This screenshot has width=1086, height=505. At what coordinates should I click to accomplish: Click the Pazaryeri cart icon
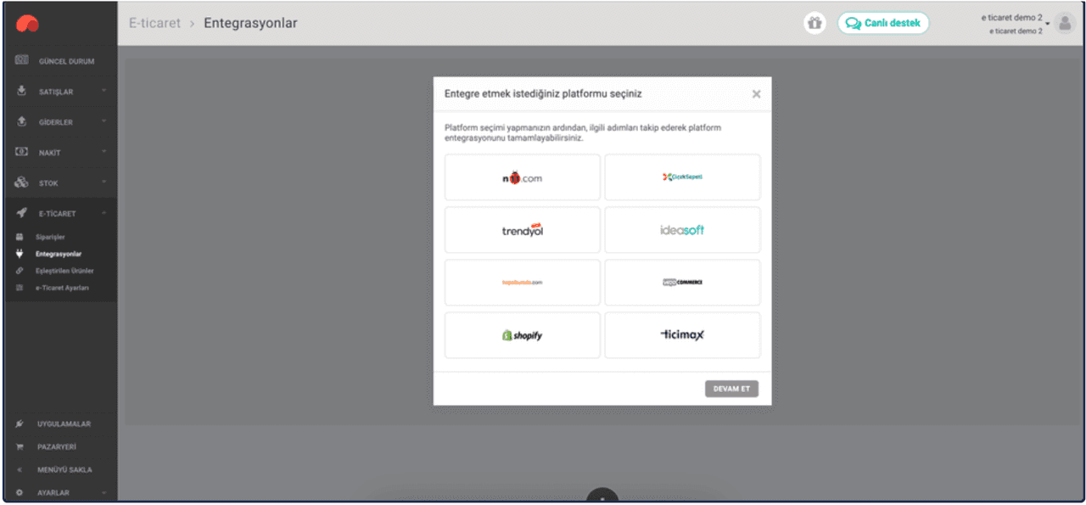tap(20, 446)
